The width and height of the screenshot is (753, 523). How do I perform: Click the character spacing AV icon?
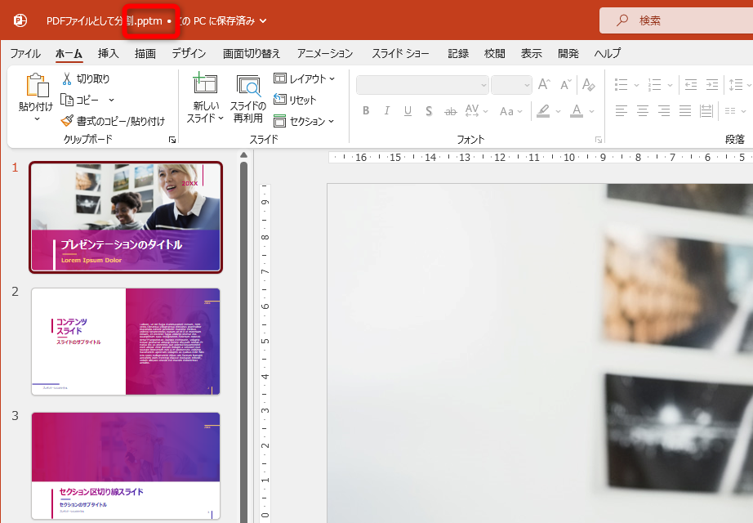(472, 111)
